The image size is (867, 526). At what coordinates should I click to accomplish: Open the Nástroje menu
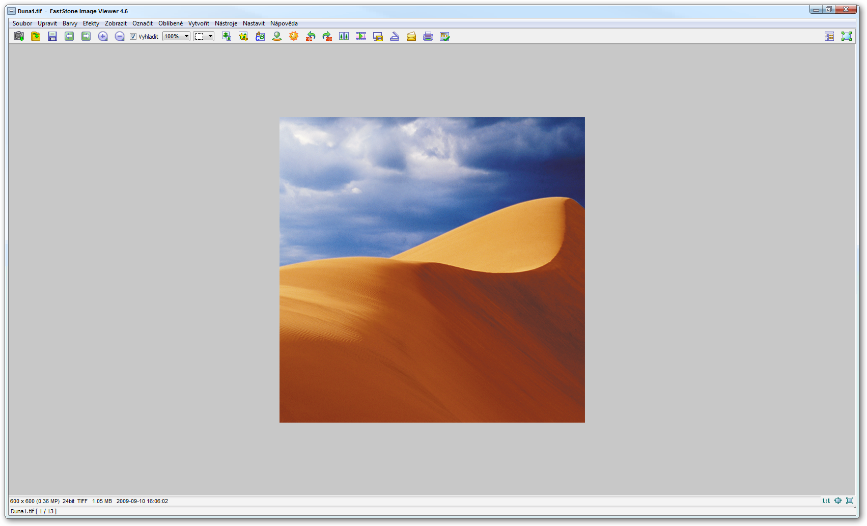coord(226,23)
